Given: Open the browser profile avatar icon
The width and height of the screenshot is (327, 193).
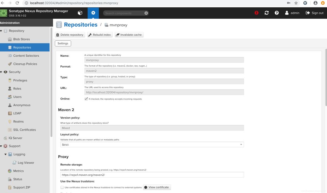Looking at the screenshot, I should [315, 3].
